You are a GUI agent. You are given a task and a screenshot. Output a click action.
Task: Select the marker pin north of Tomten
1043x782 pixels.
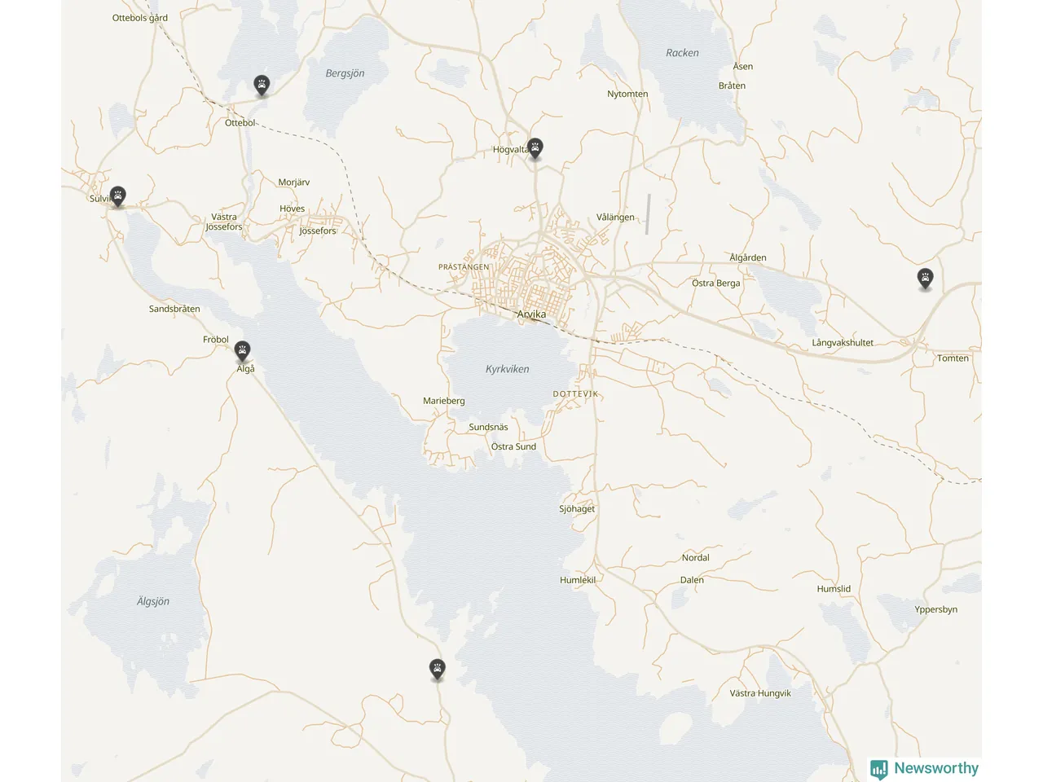point(925,279)
